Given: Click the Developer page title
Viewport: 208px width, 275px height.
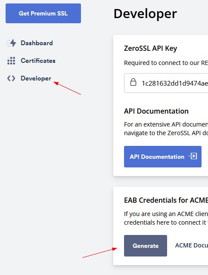Looking at the screenshot, I should pos(145,14).
